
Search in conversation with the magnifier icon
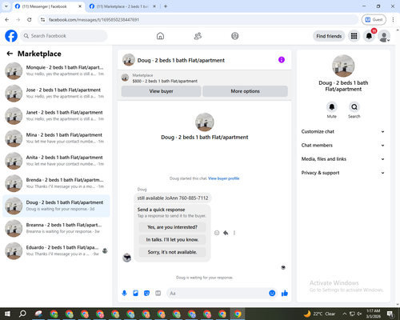click(354, 107)
